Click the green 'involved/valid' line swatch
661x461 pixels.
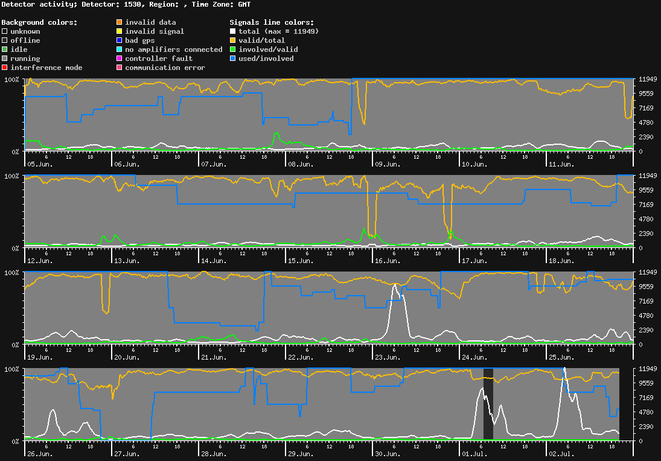point(232,49)
